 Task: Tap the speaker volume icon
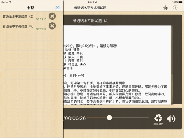pos(171,119)
